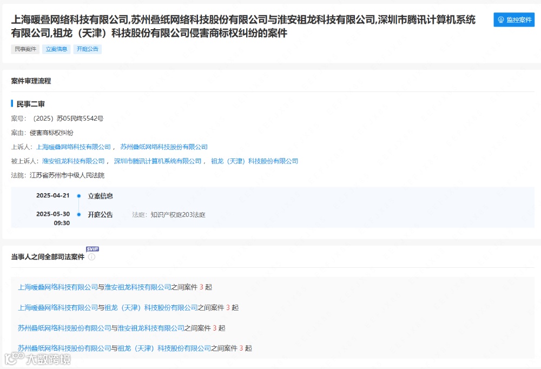This screenshot has width=541, height=369.
Task: Open 苏州叠纸网络科技股份有限公司 in fourth case row
Action: pos(64,348)
